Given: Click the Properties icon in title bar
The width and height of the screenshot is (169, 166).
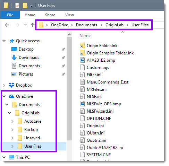Looking at the screenshot, I should point(17,6).
